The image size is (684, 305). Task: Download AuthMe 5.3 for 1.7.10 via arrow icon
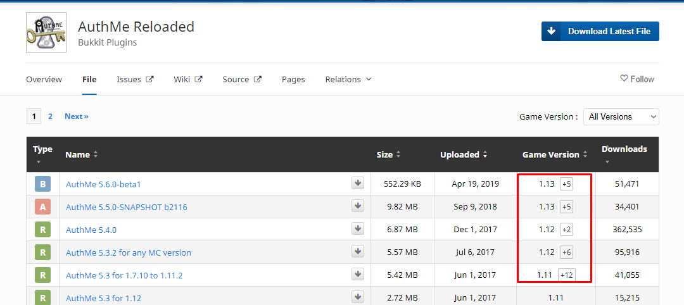coord(358,274)
